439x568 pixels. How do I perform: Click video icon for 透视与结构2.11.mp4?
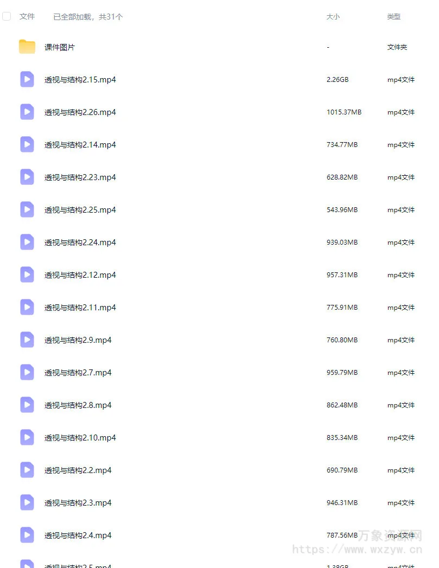coord(27,307)
